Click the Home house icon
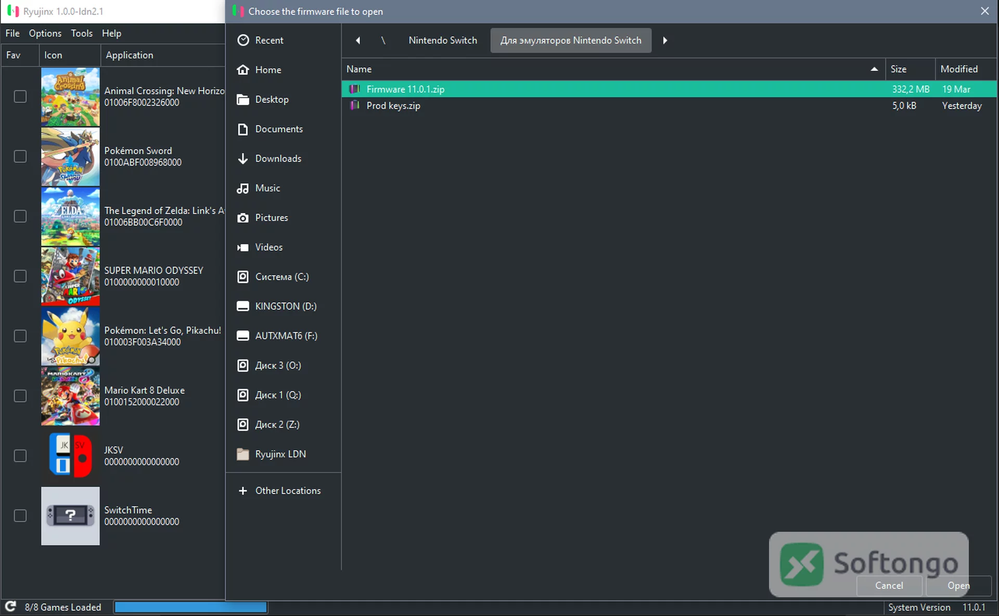 [243, 70]
